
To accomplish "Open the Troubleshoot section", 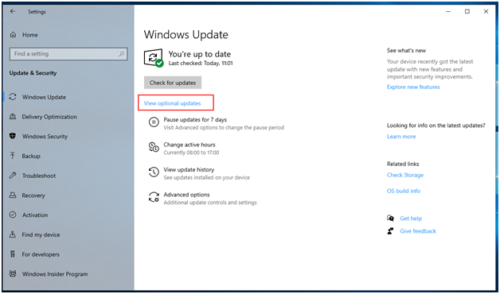I will point(39,176).
